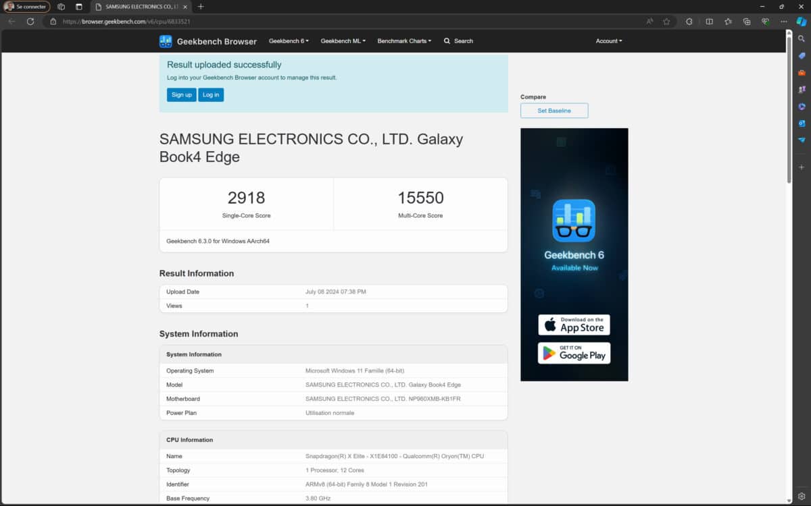This screenshot has height=506, width=811.
Task: Click the Sign up button
Action: [x=182, y=95]
